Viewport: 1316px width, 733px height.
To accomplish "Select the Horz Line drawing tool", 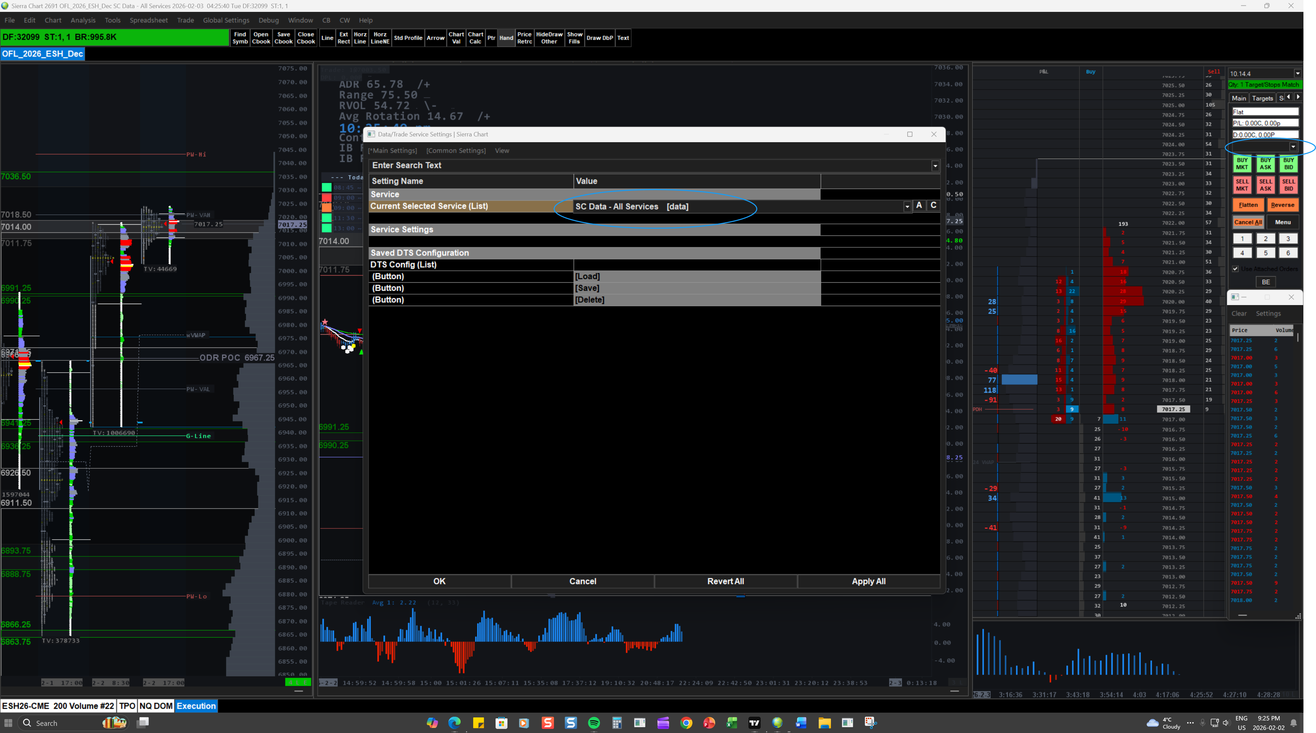I will pos(360,38).
